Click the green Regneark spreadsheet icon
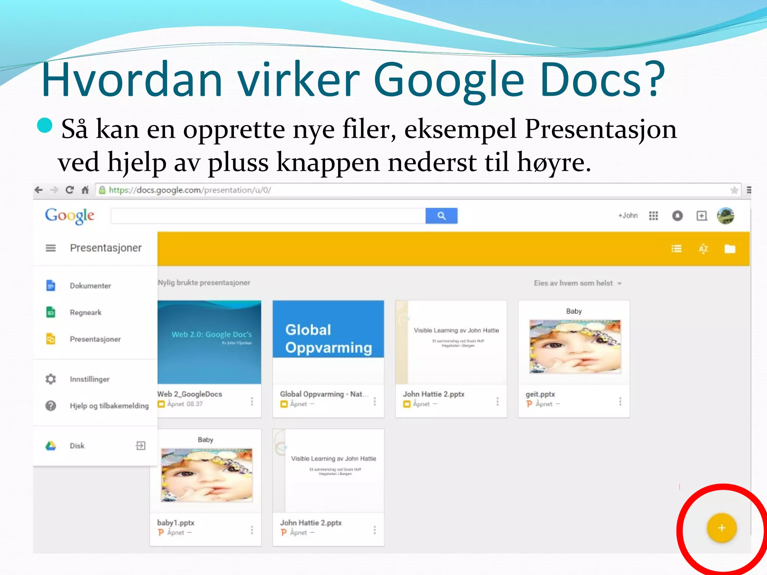This screenshot has width=767, height=575. 51,312
